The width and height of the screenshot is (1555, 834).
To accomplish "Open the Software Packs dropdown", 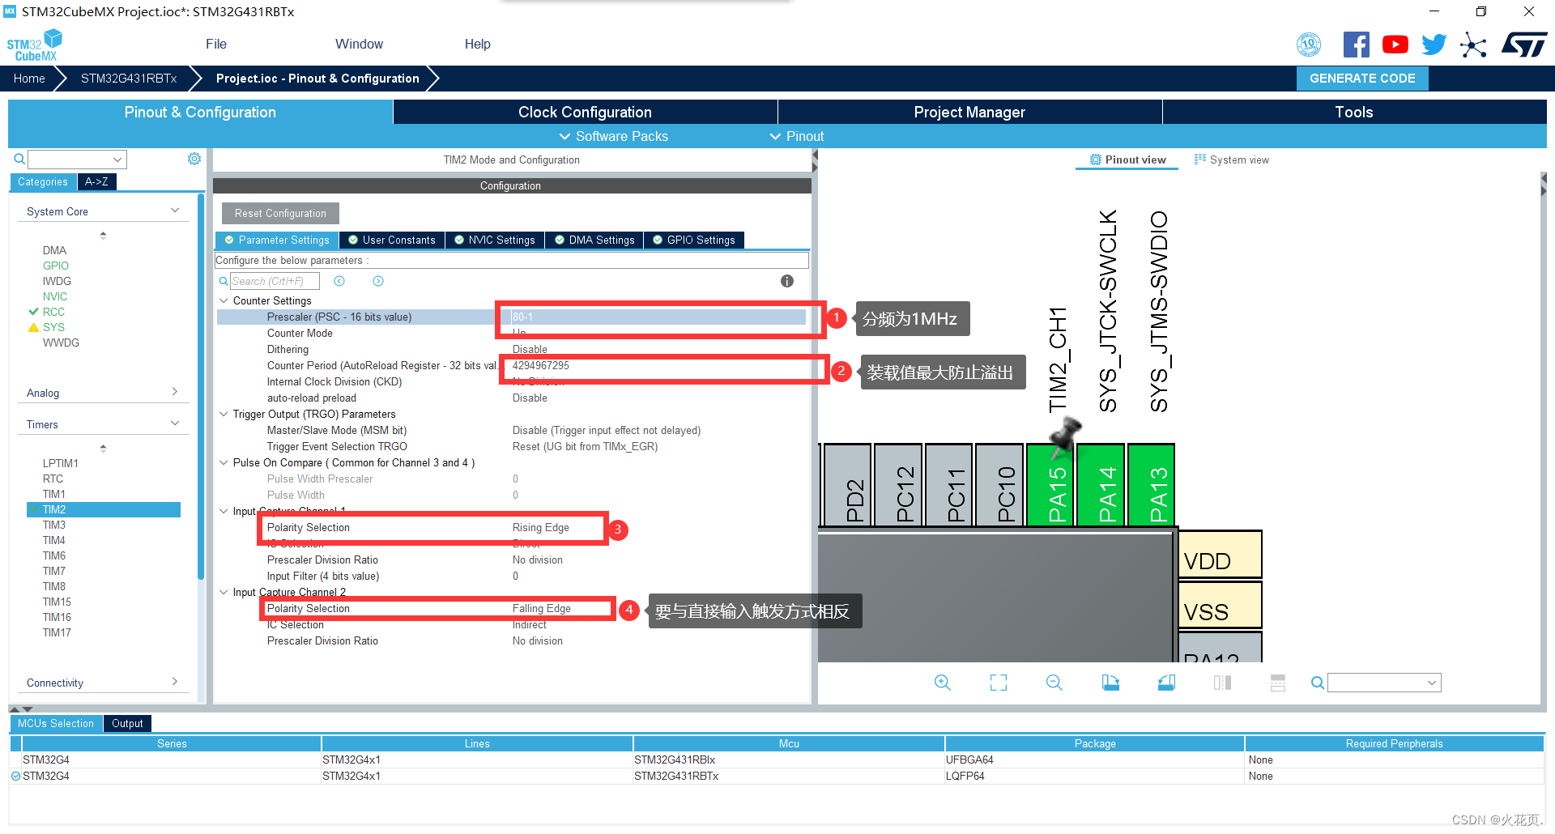I will (x=614, y=136).
